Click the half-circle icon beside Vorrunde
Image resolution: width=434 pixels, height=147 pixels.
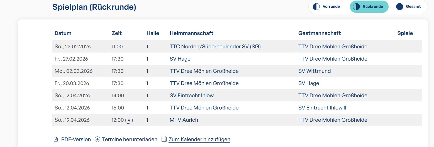click(316, 7)
